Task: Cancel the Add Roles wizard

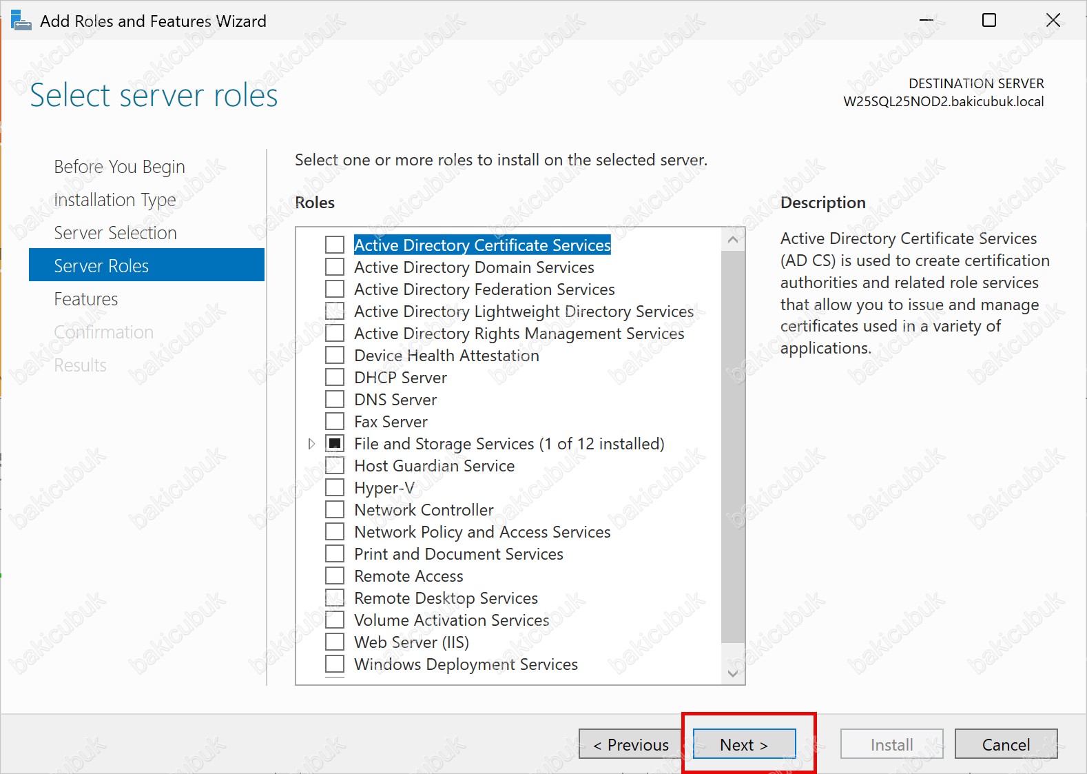Action: click(x=1006, y=744)
